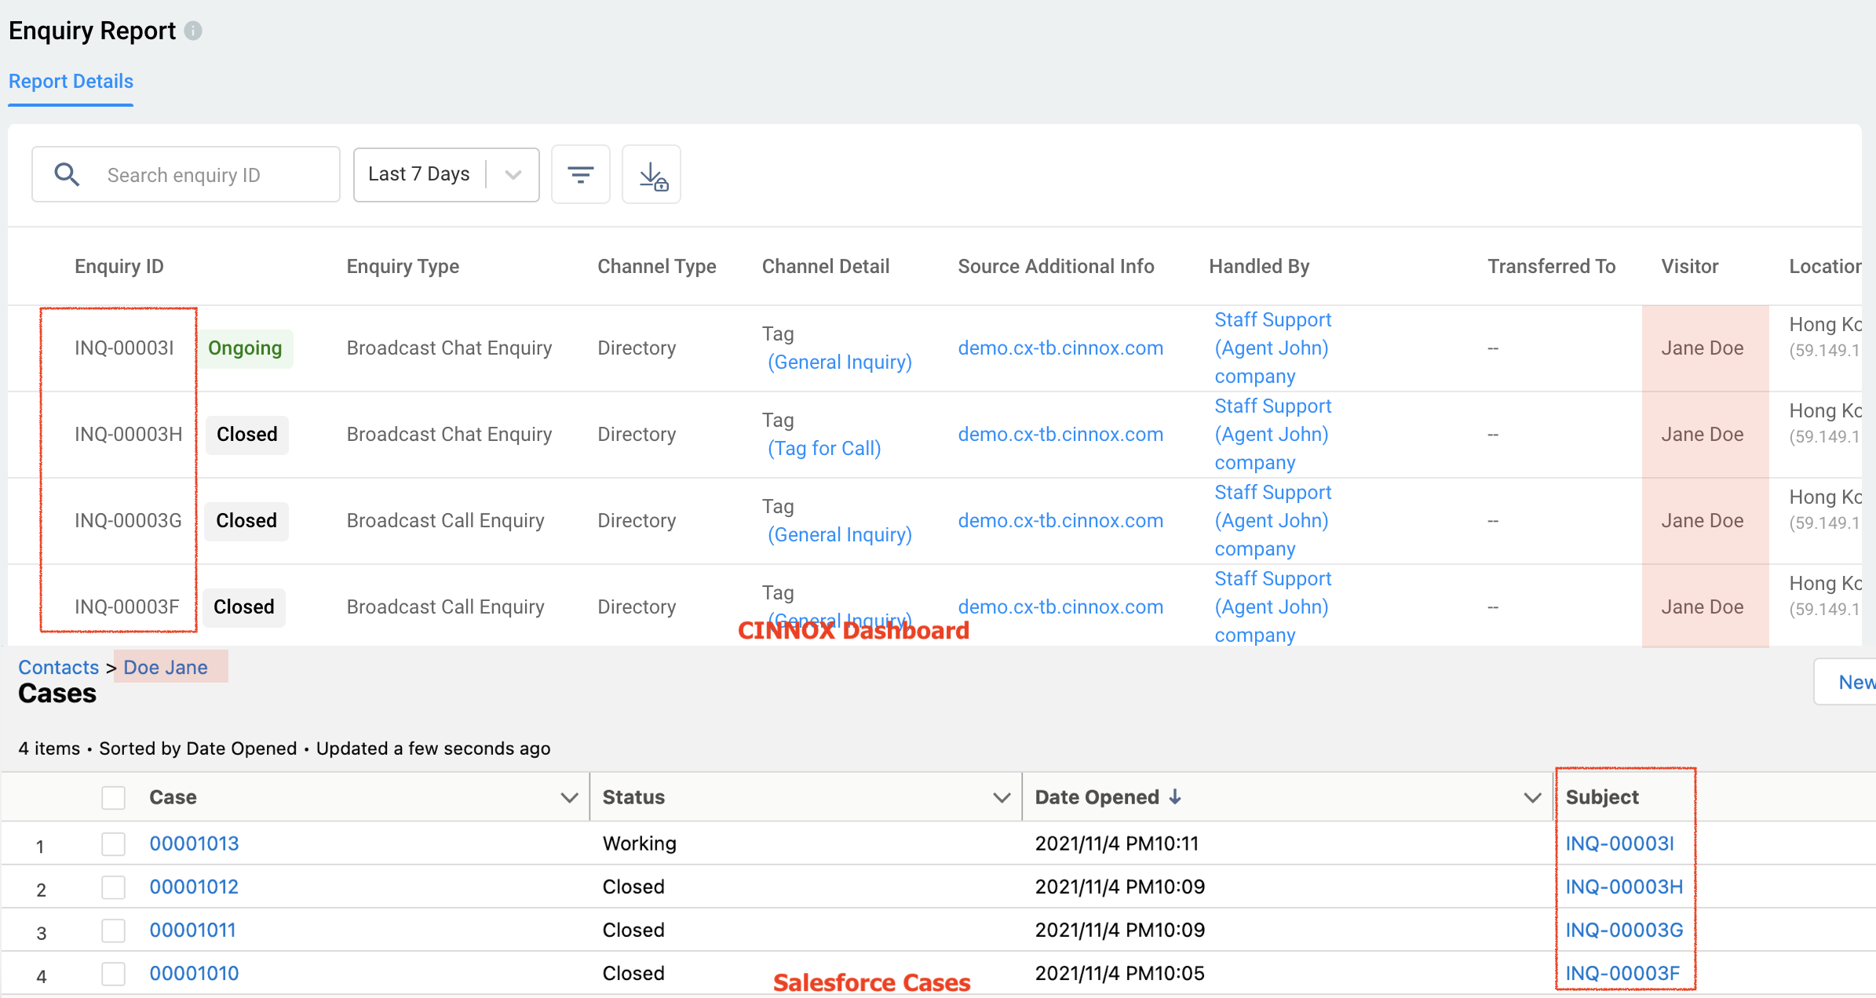1876x998 pixels.
Task: Click the export download icon
Action: point(651,175)
